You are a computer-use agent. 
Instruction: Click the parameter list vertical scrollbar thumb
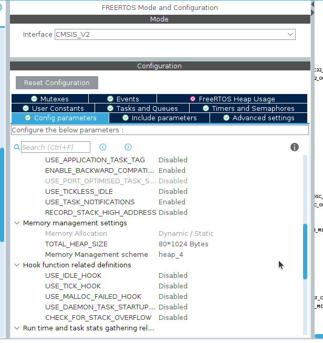(305, 252)
